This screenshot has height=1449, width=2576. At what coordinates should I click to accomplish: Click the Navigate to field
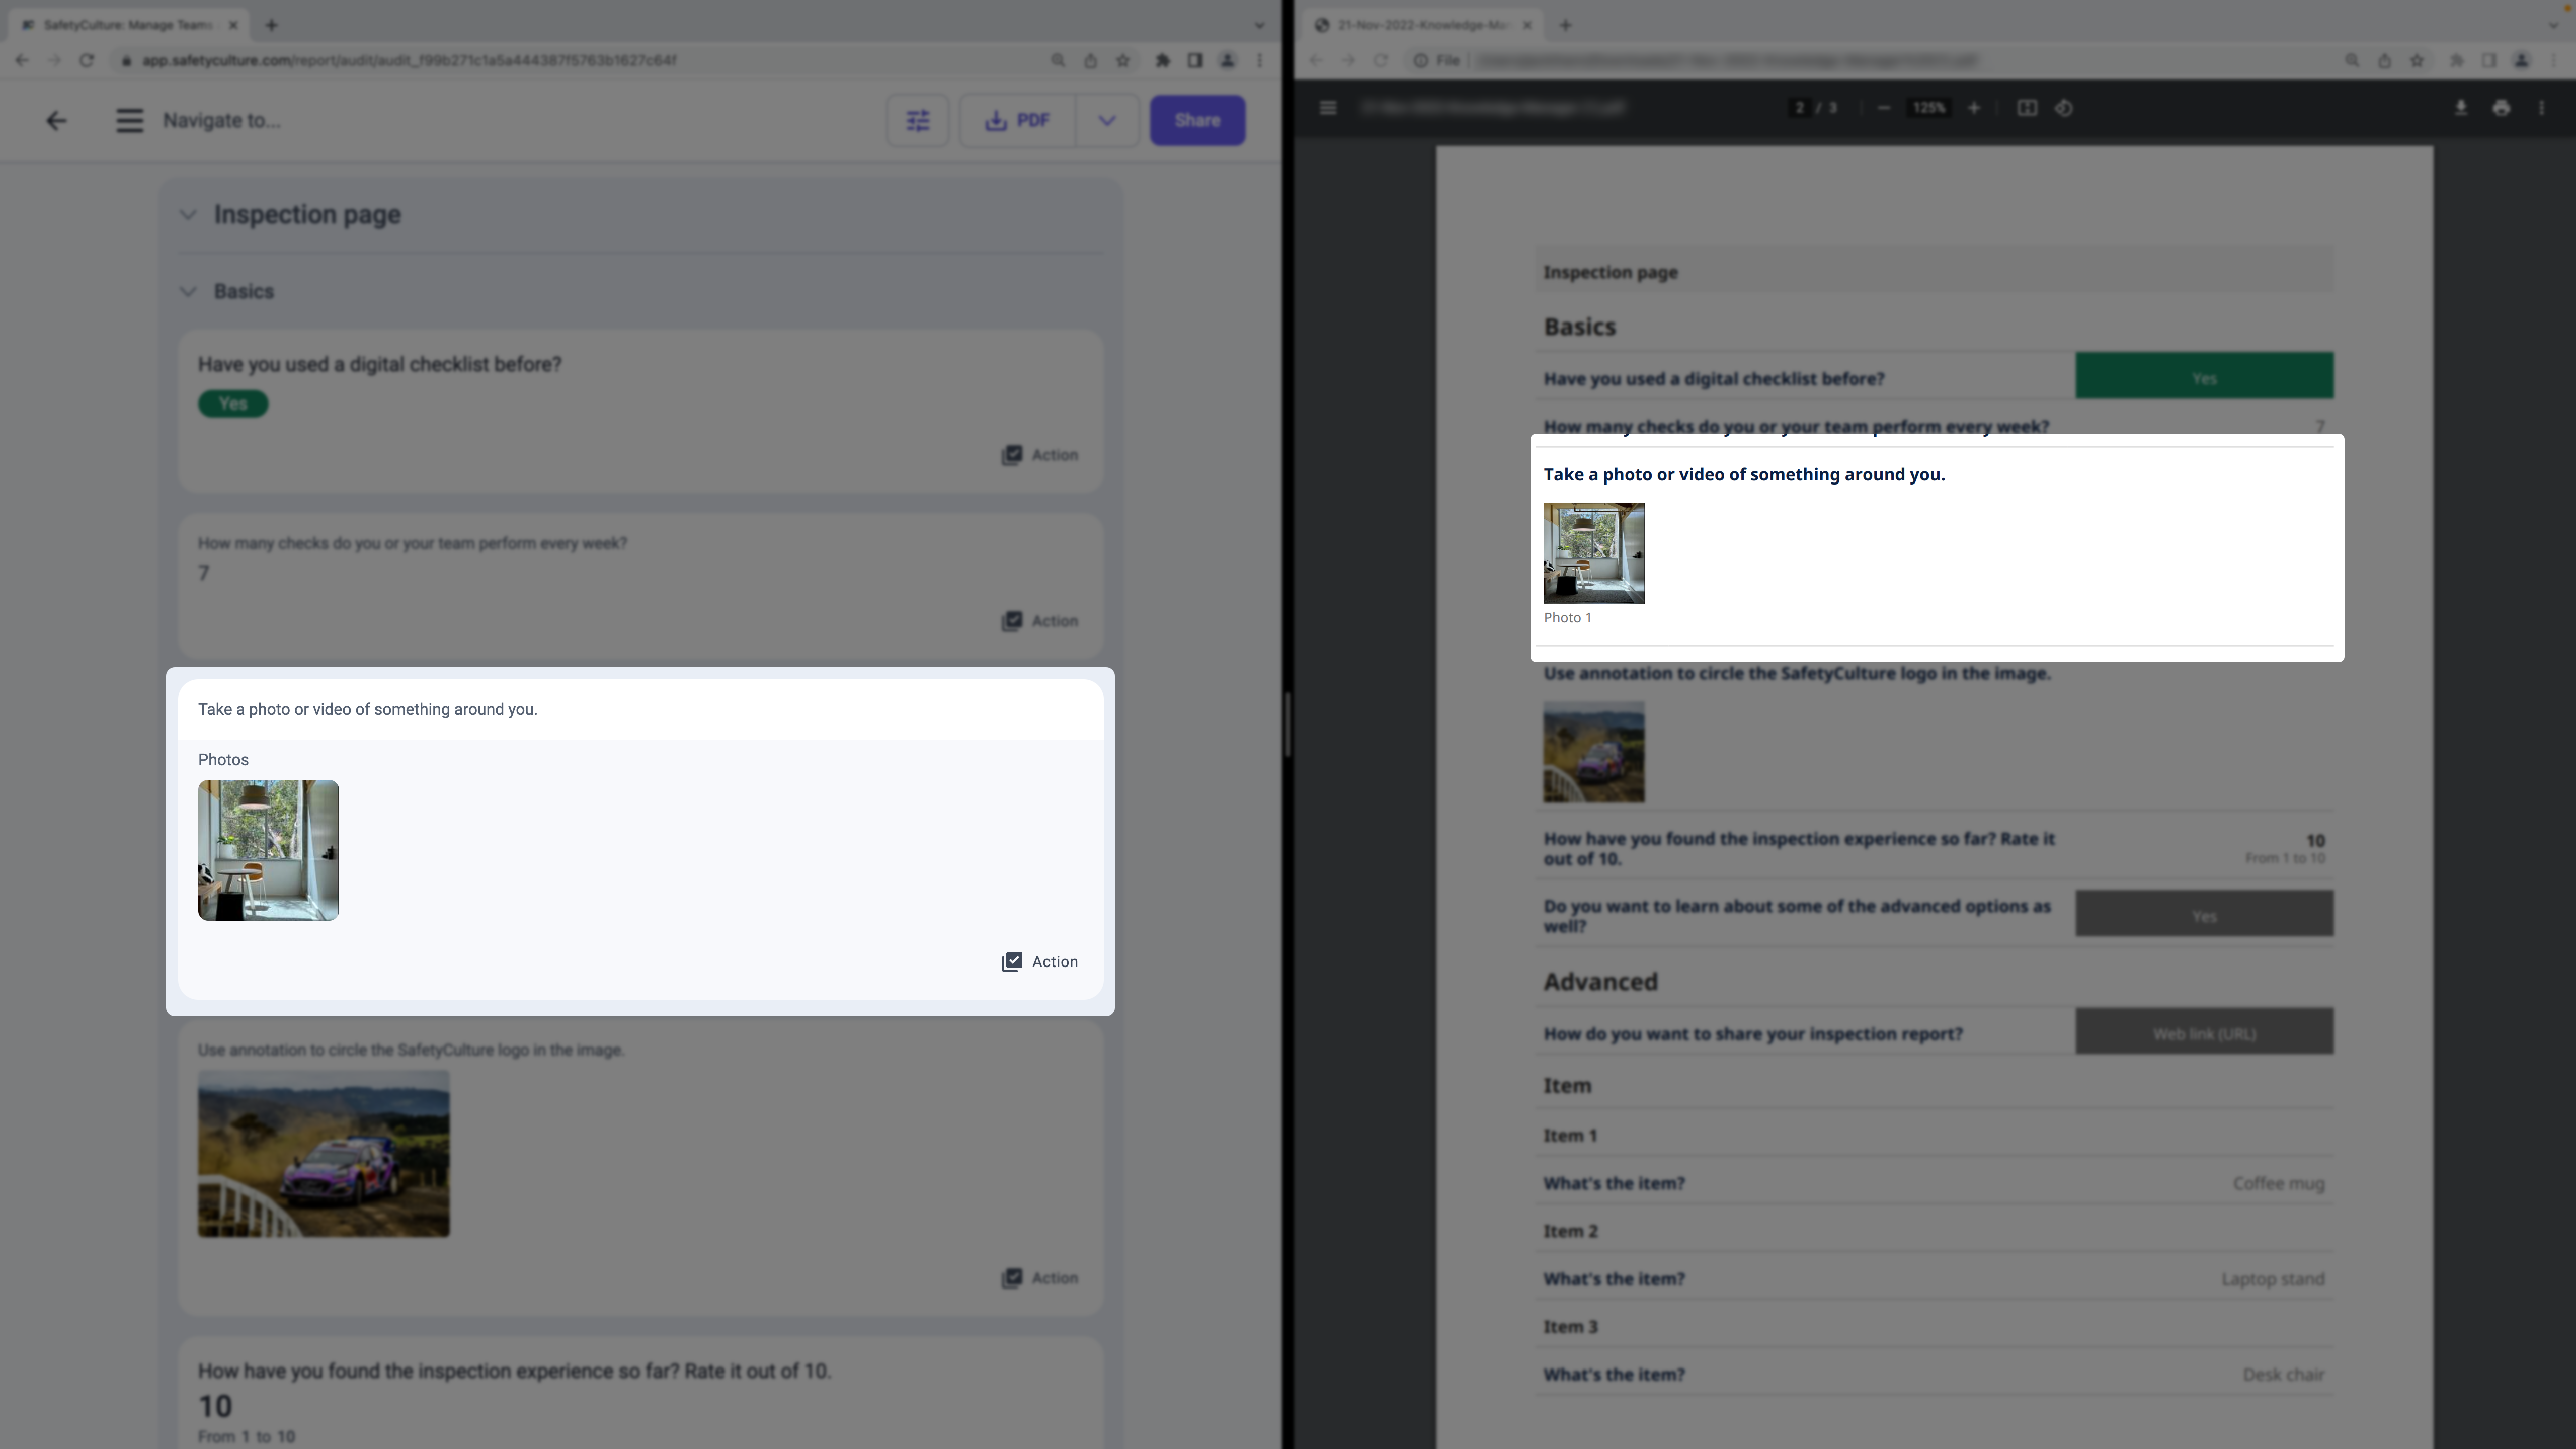click(222, 121)
